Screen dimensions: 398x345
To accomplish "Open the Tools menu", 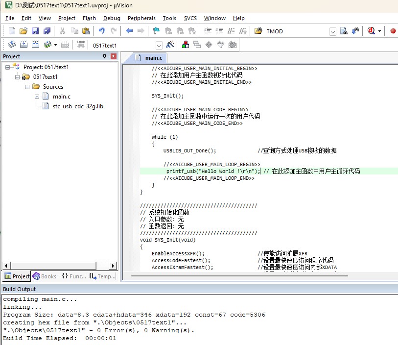I will [x=169, y=18].
